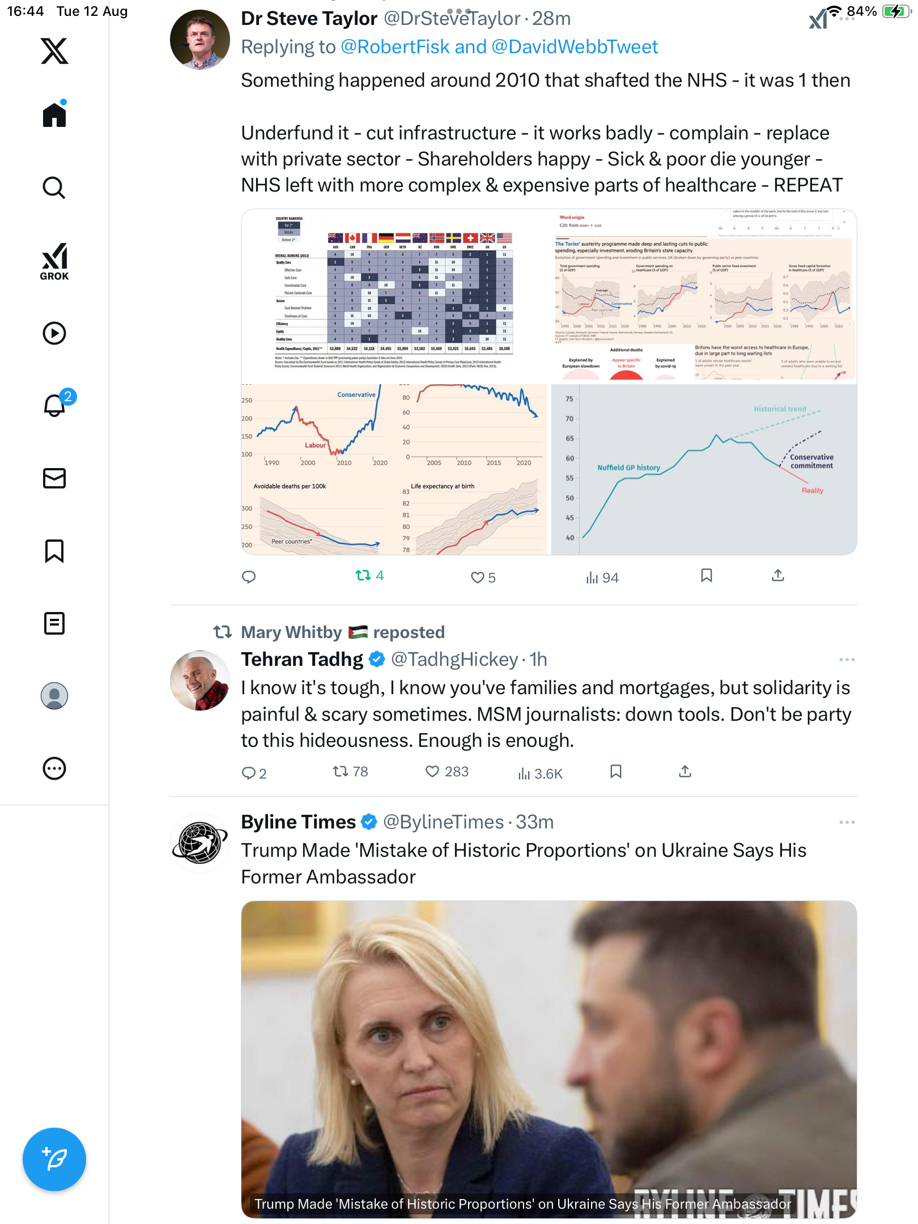Open the @RobertFisk profile link
Viewport: 918px width, 1224px height.
395,47
